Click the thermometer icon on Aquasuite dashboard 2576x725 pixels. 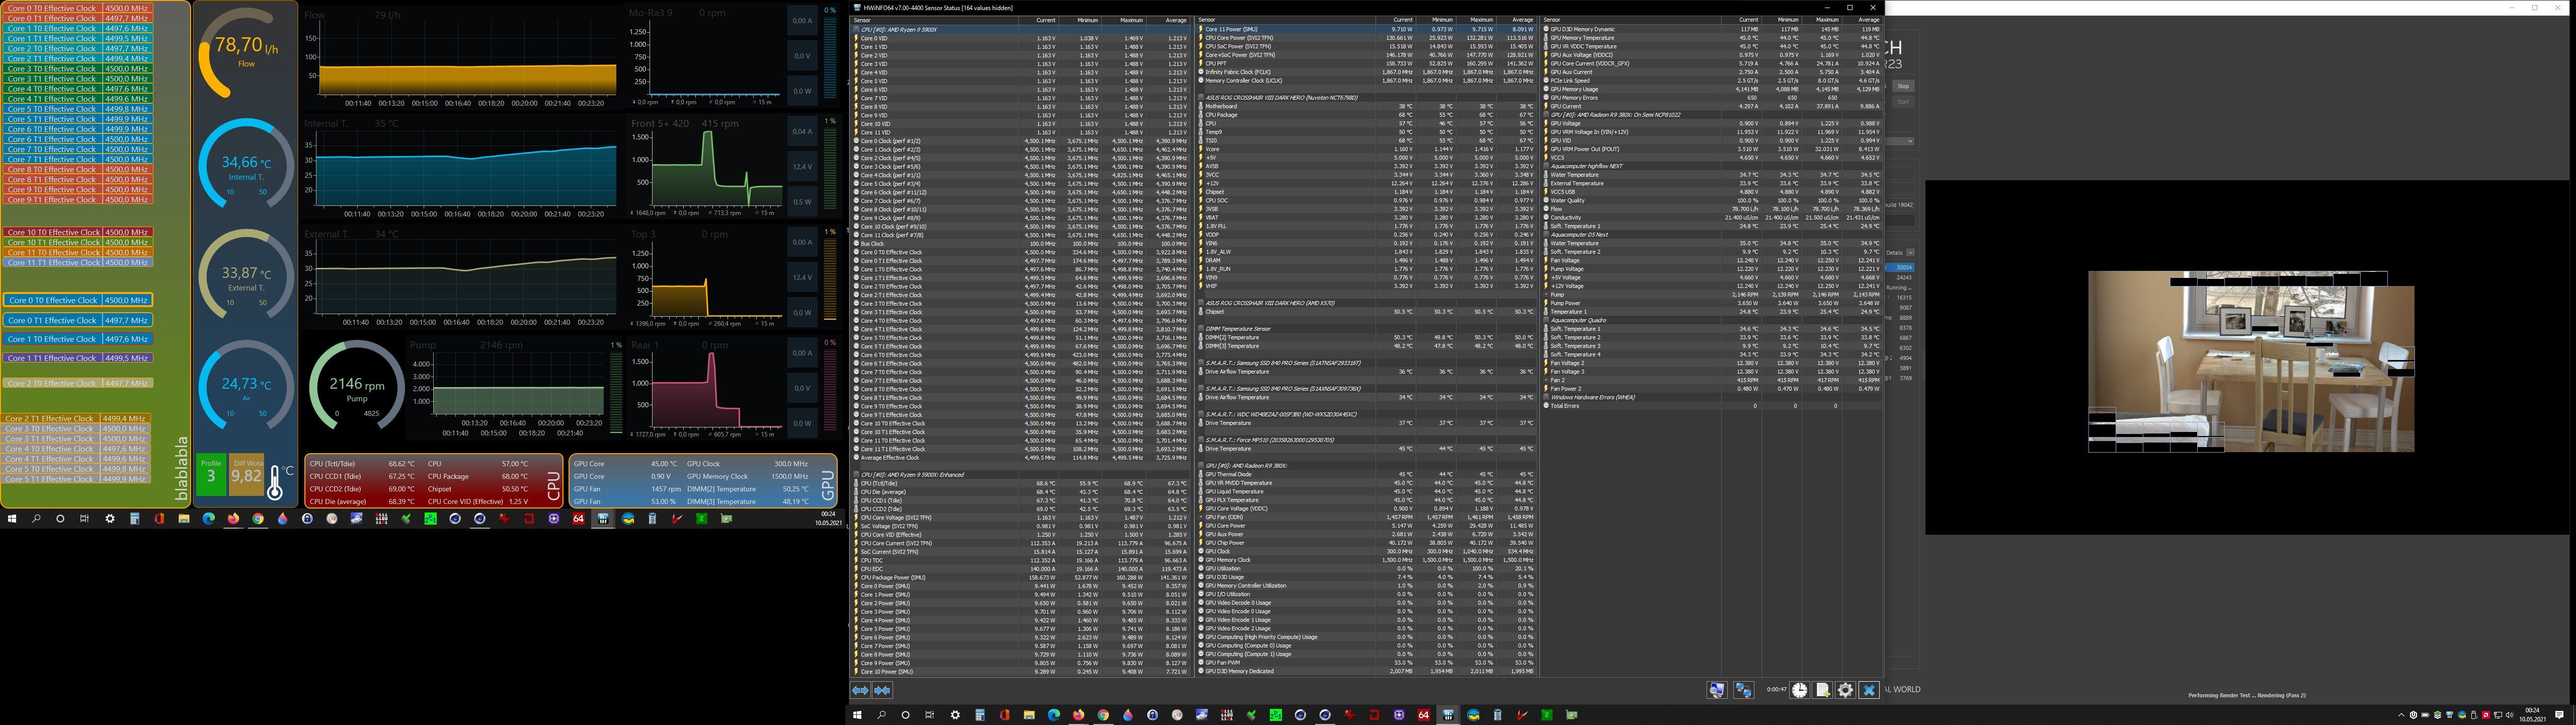(x=276, y=482)
